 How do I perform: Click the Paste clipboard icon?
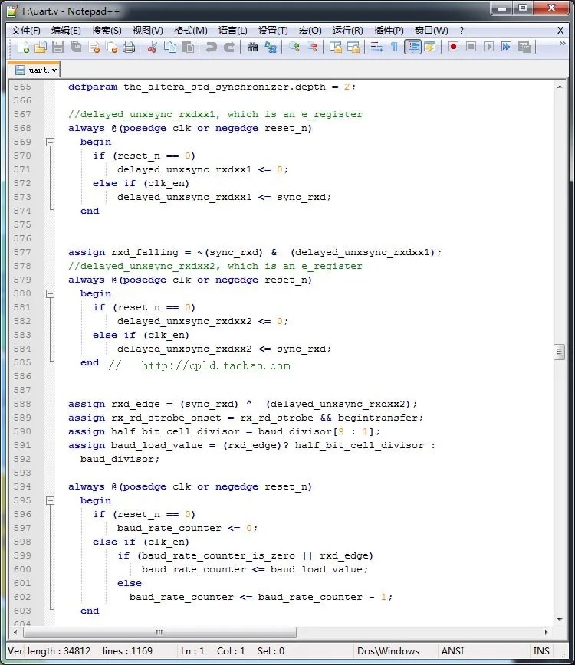pos(188,47)
